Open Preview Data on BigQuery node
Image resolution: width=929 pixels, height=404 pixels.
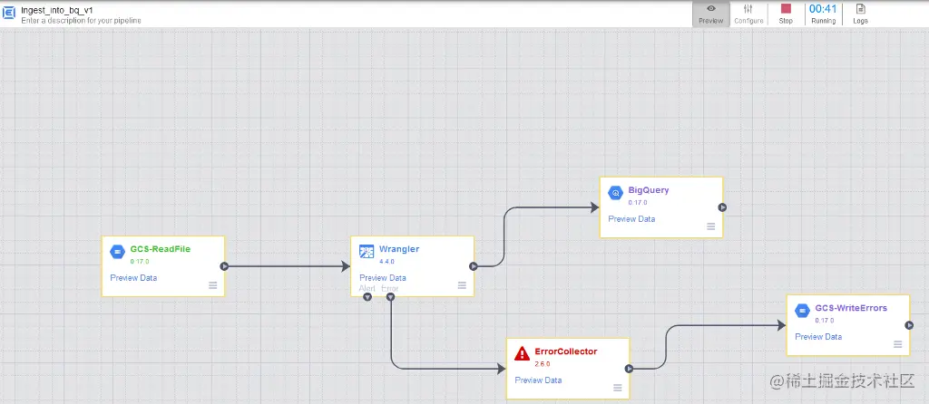click(631, 219)
